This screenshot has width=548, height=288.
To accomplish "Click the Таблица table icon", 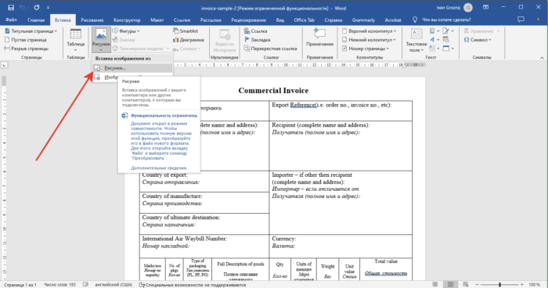I will pyautogui.click(x=75, y=34).
